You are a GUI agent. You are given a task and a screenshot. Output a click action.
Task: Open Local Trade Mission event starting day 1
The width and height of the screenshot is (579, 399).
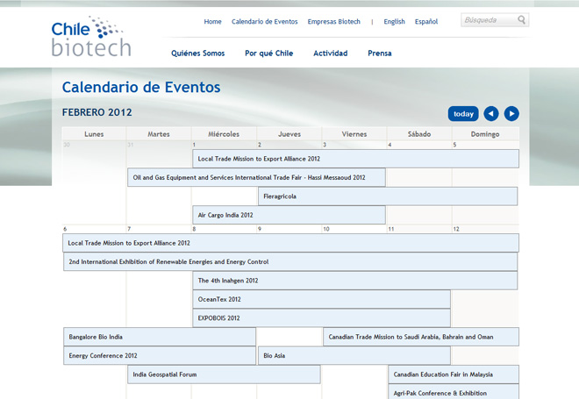click(x=355, y=159)
